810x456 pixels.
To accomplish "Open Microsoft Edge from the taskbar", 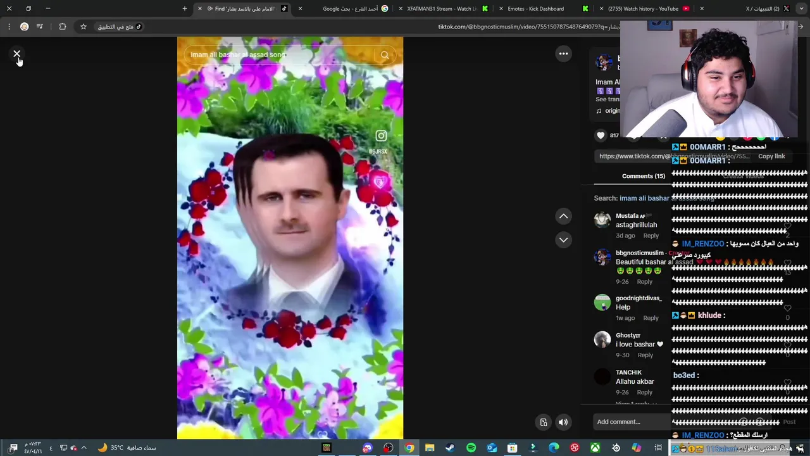I will click(x=554, y=448).
